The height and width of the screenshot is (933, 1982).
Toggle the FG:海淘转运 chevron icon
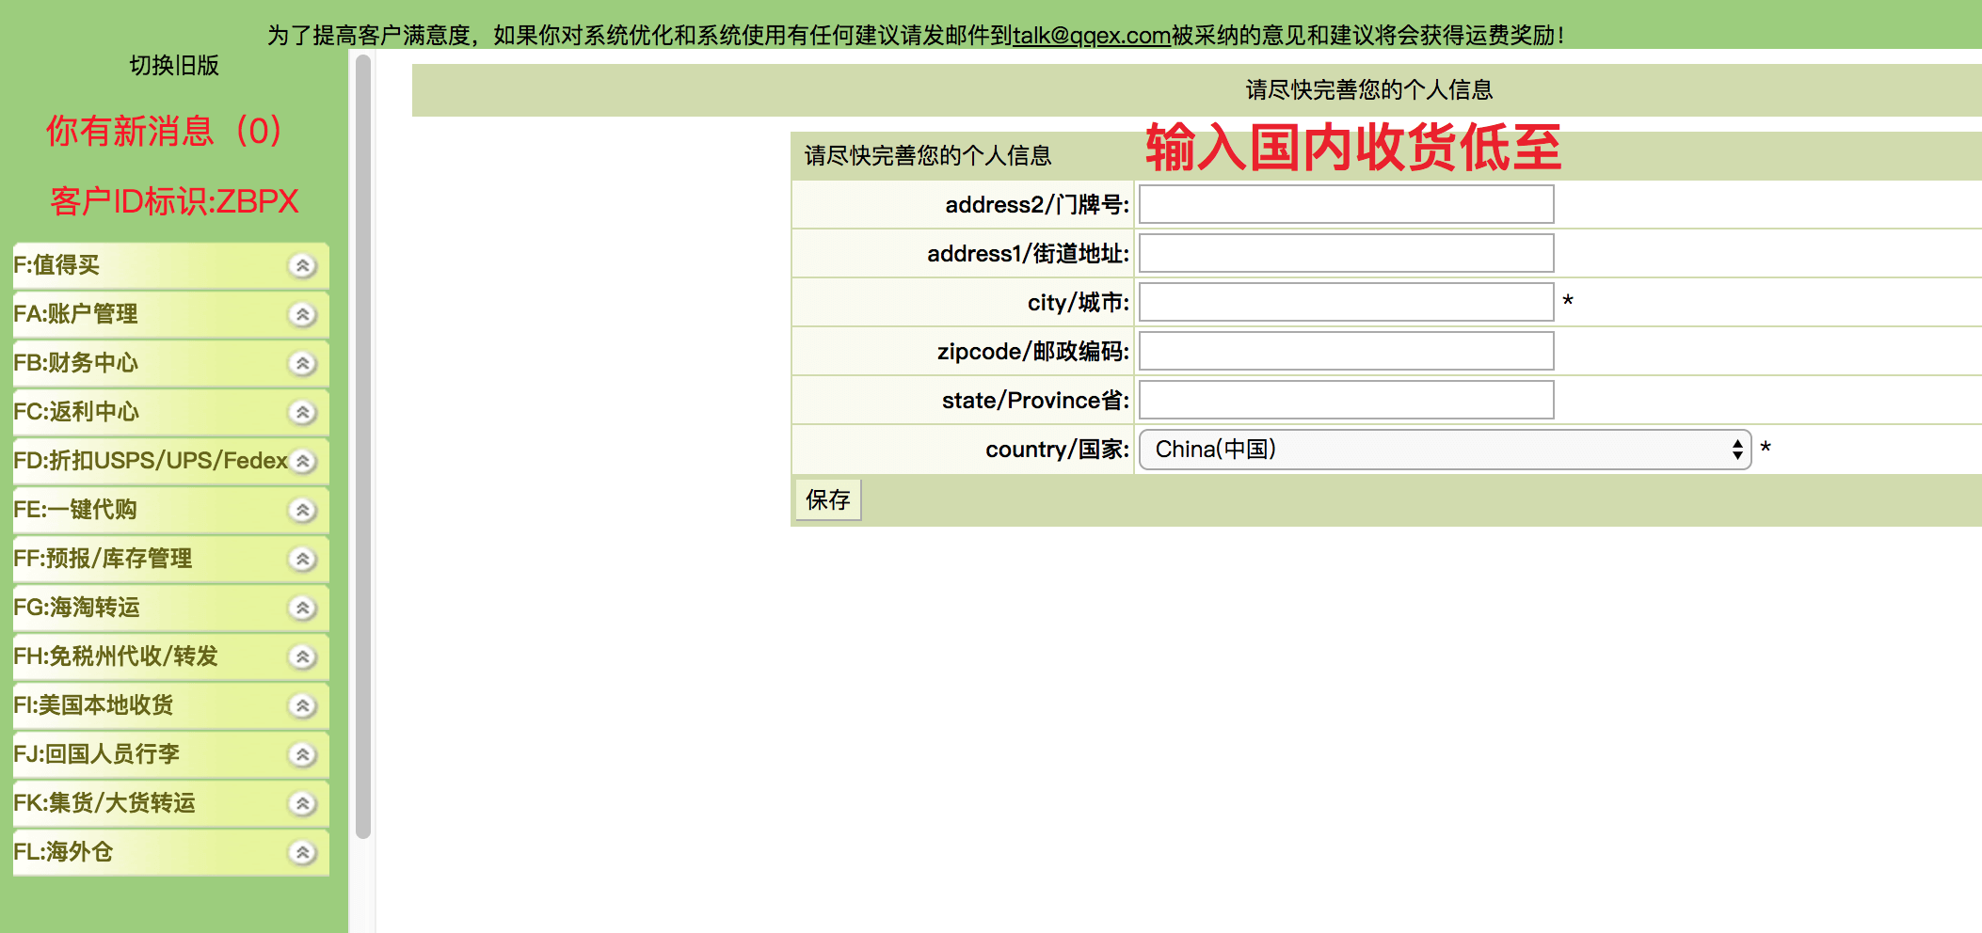pyautogui.click(x=302, y=609)
